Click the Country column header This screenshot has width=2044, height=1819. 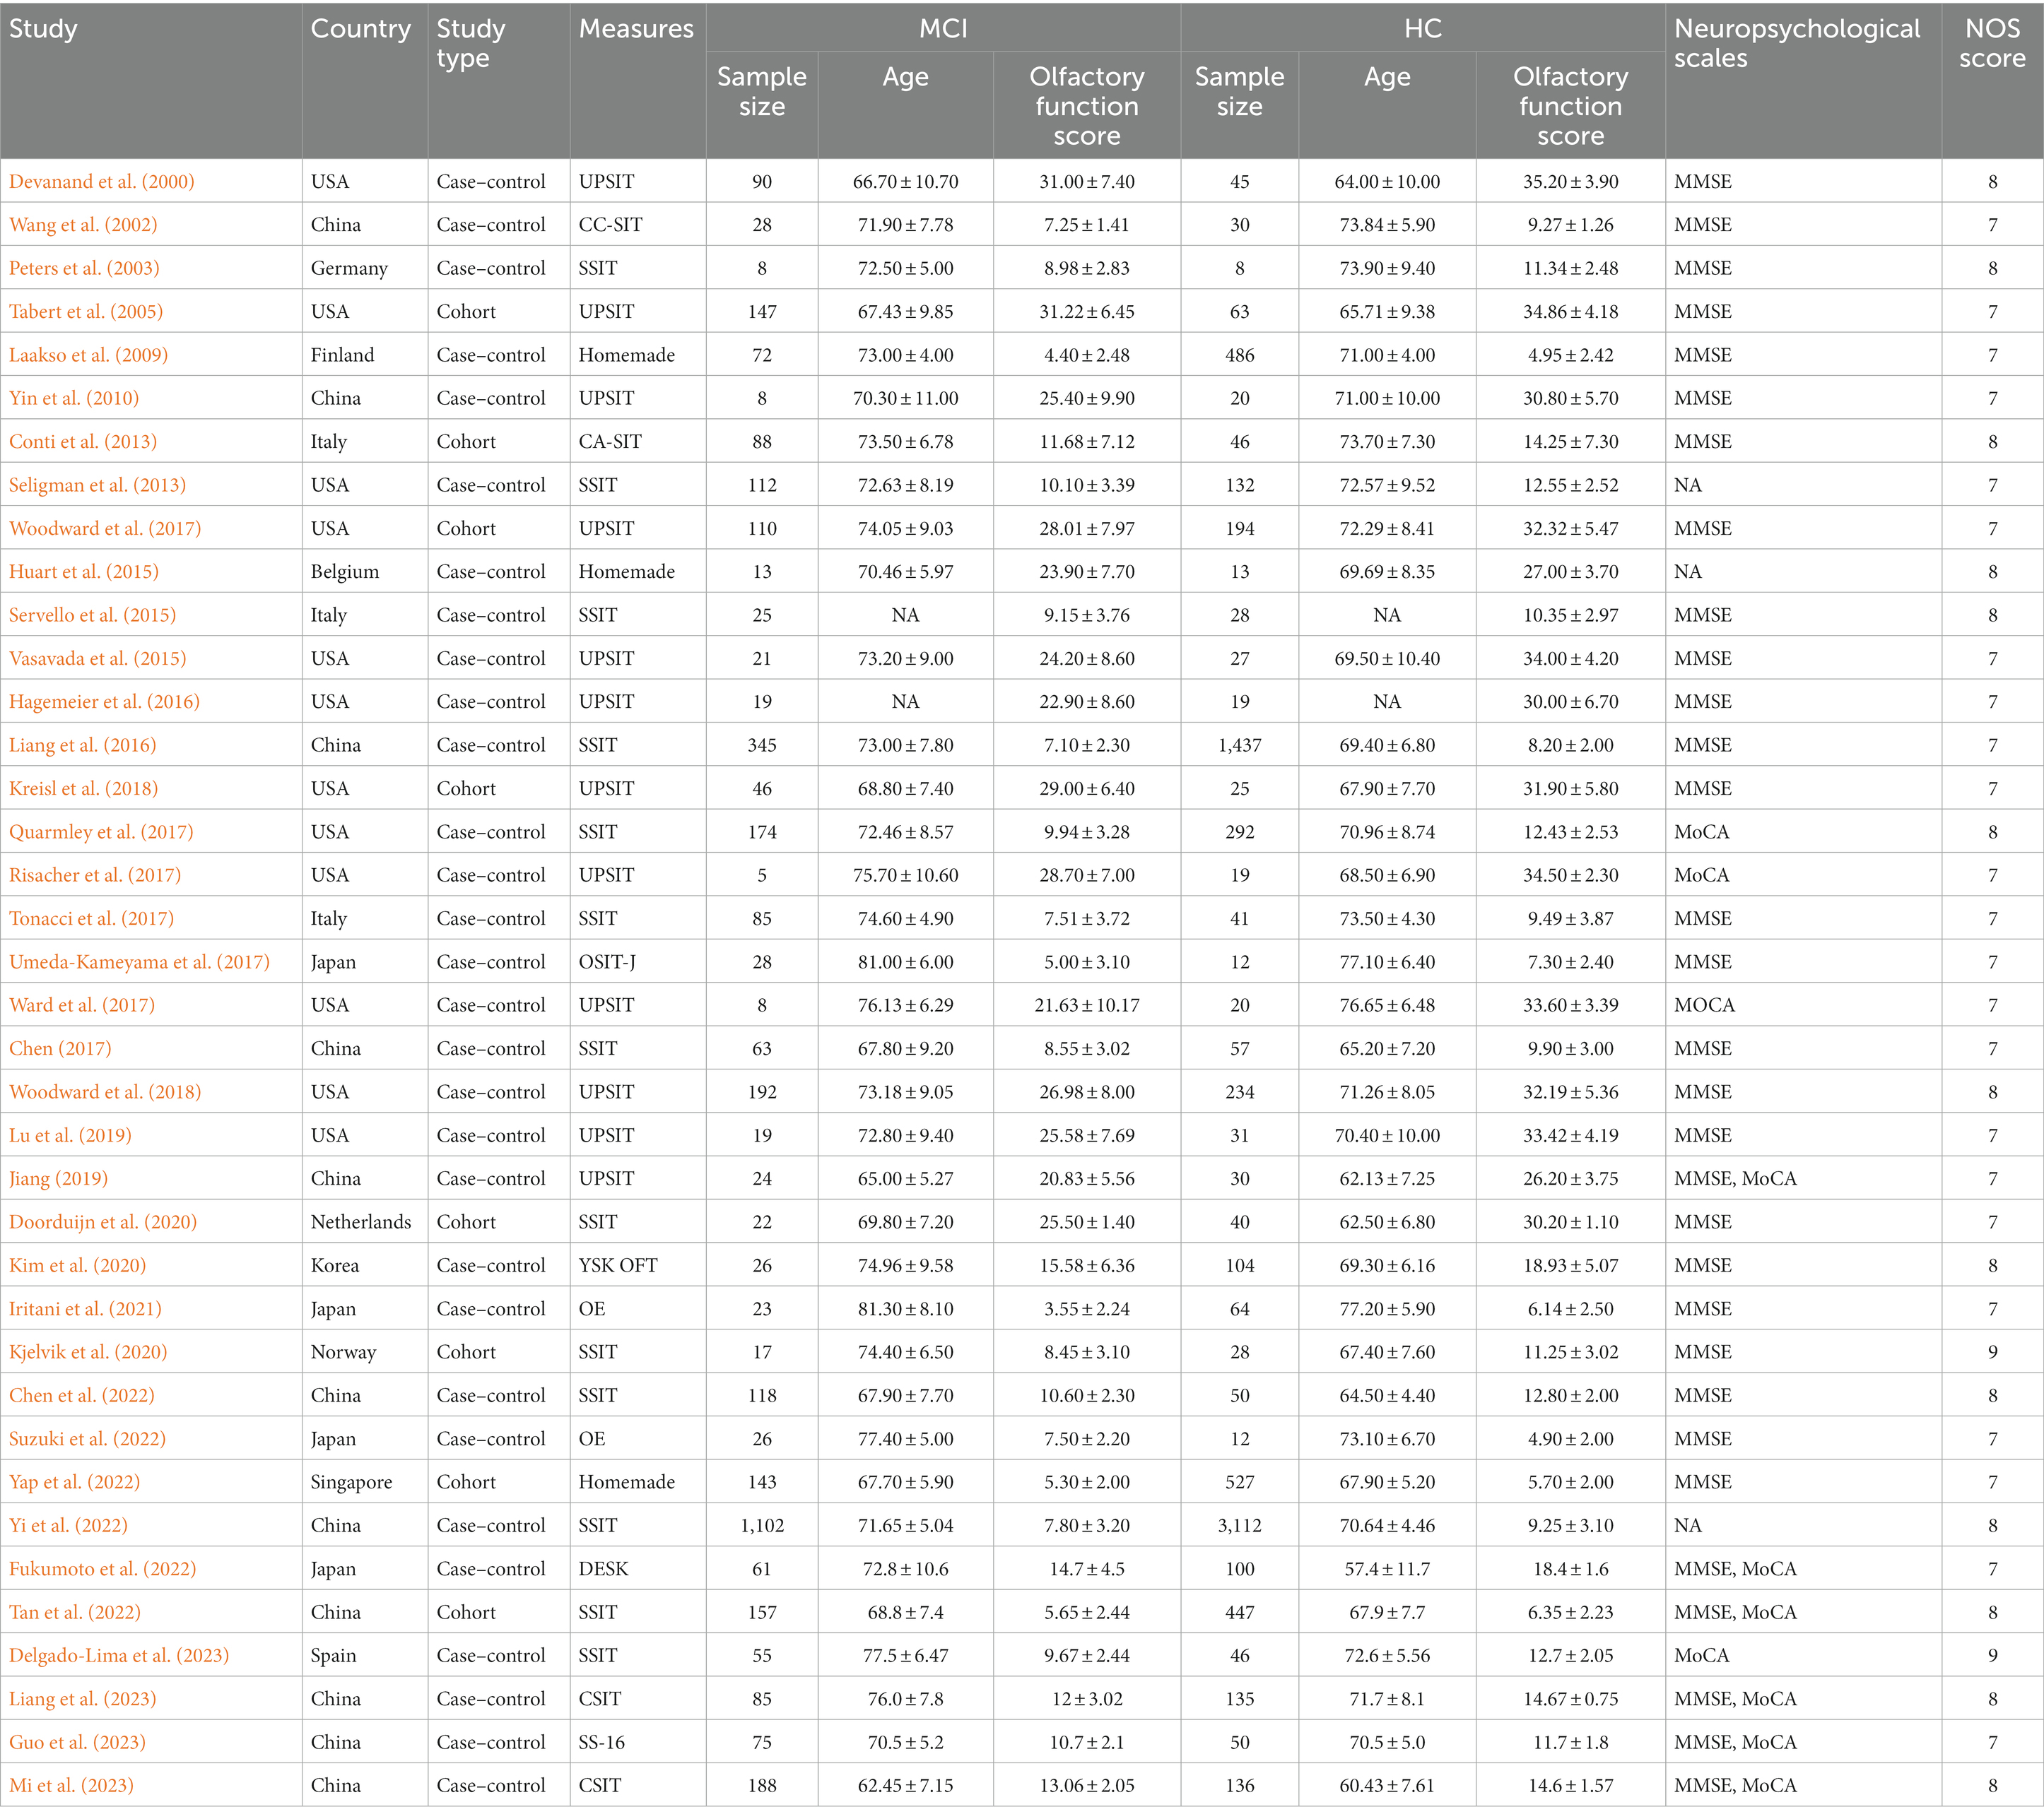click(361, 29)
